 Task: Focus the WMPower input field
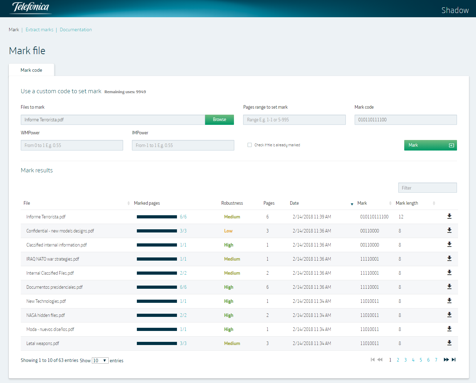point(72,145)
